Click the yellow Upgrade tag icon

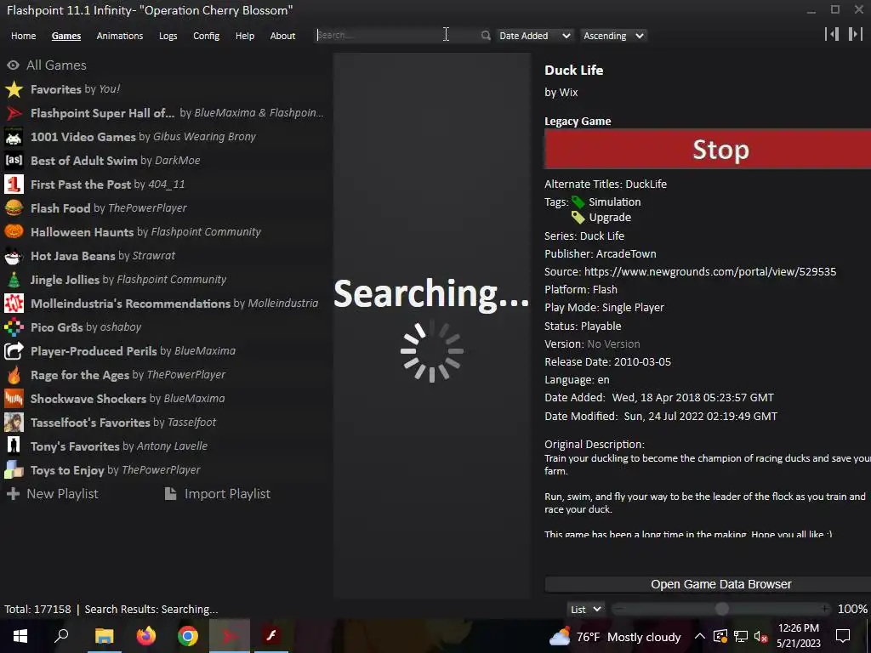pyautogui.click(x=578, y=218)
